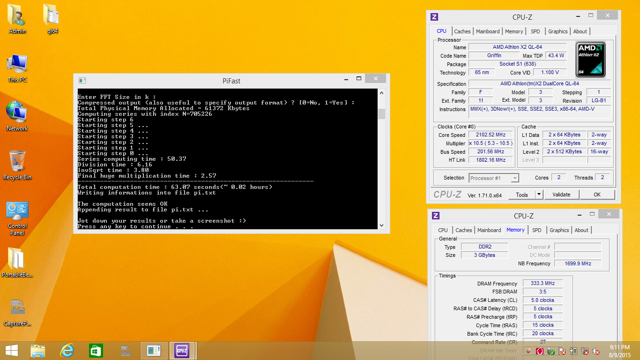Click the muted speaker volume tray icon
The height and width of the screenshot is (360, 640).
pyautogui.click(x=596, y=351)
